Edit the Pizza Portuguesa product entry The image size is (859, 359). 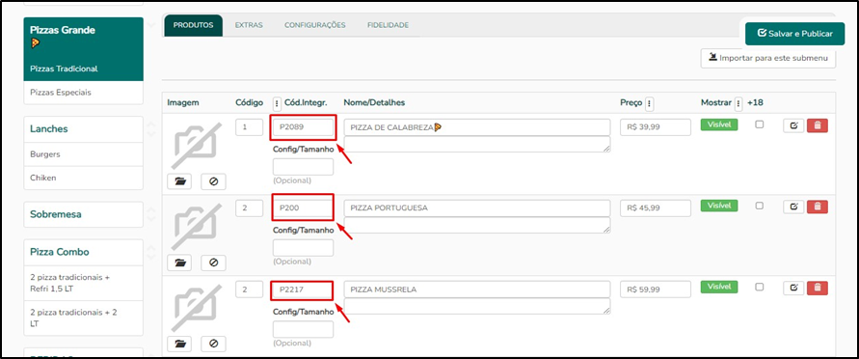793,207
